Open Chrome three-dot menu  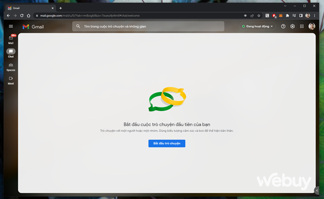(x=314, y=16)
